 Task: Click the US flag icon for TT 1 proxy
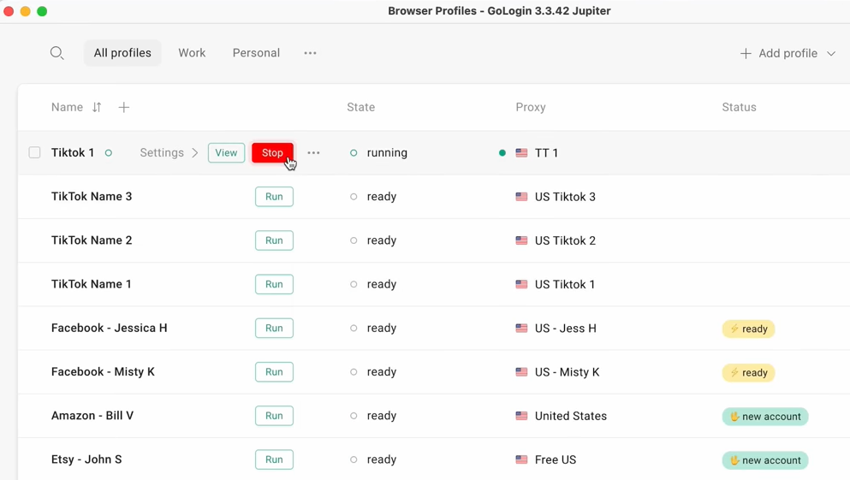[521, 153]
